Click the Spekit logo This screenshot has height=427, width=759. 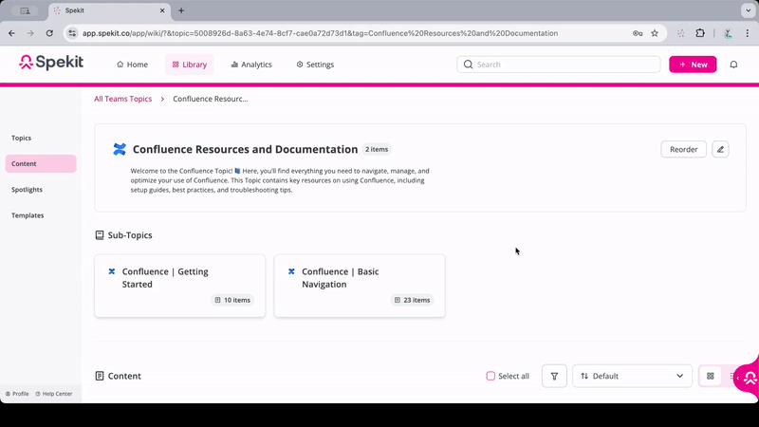pos(51,63)
